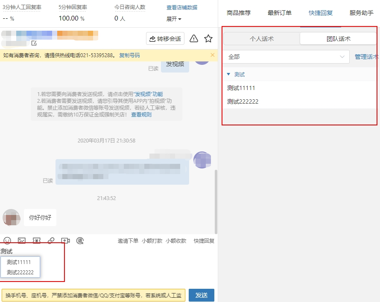Click the link icon in chat toolbar
Viewport: 380px width, 302px height.
click(51, 241)
